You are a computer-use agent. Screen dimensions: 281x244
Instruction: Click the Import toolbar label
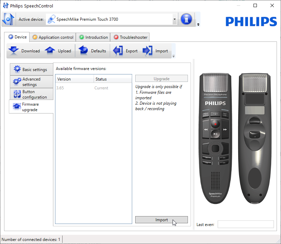[162, 51]
